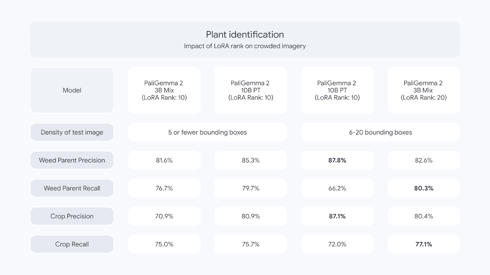This screenshot has width=490, height=275.
Task: Click PaliGemma 2 10B PT header above 87.8%
Action: click(337, 90)
